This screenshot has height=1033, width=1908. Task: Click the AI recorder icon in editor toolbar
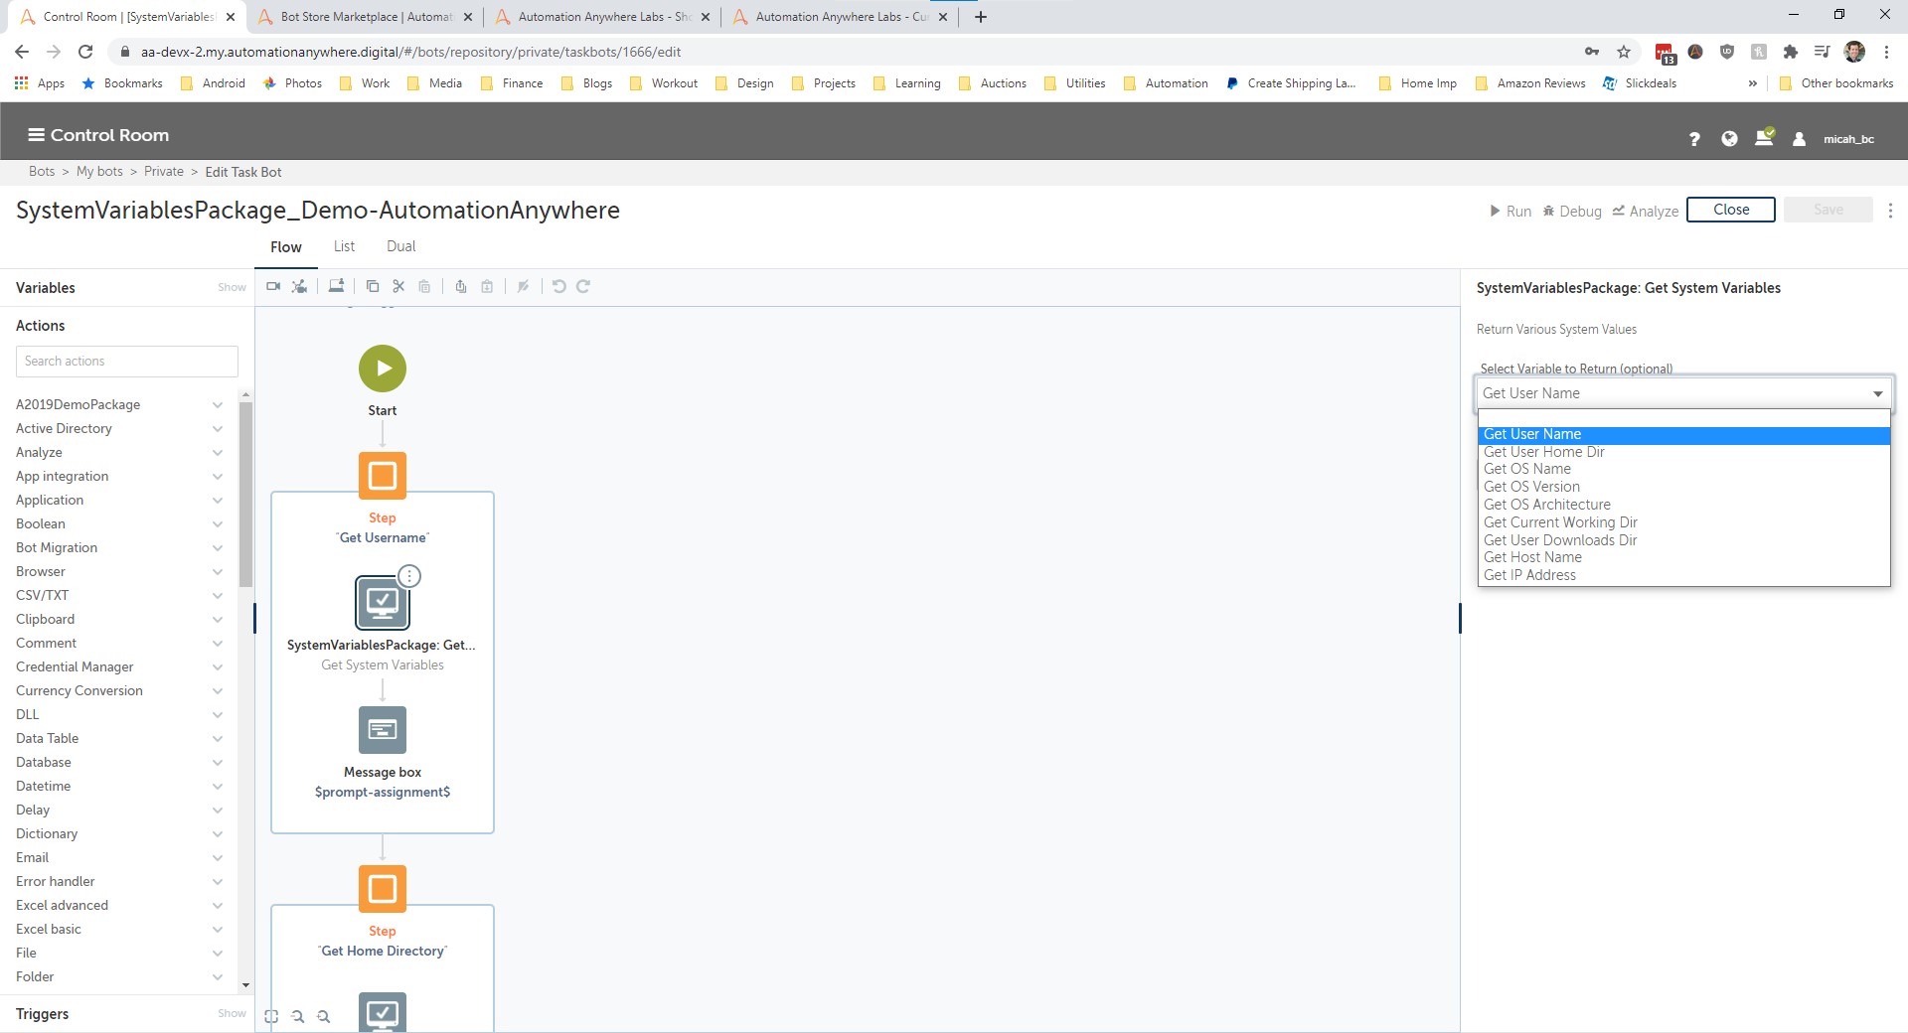point(299,286)
